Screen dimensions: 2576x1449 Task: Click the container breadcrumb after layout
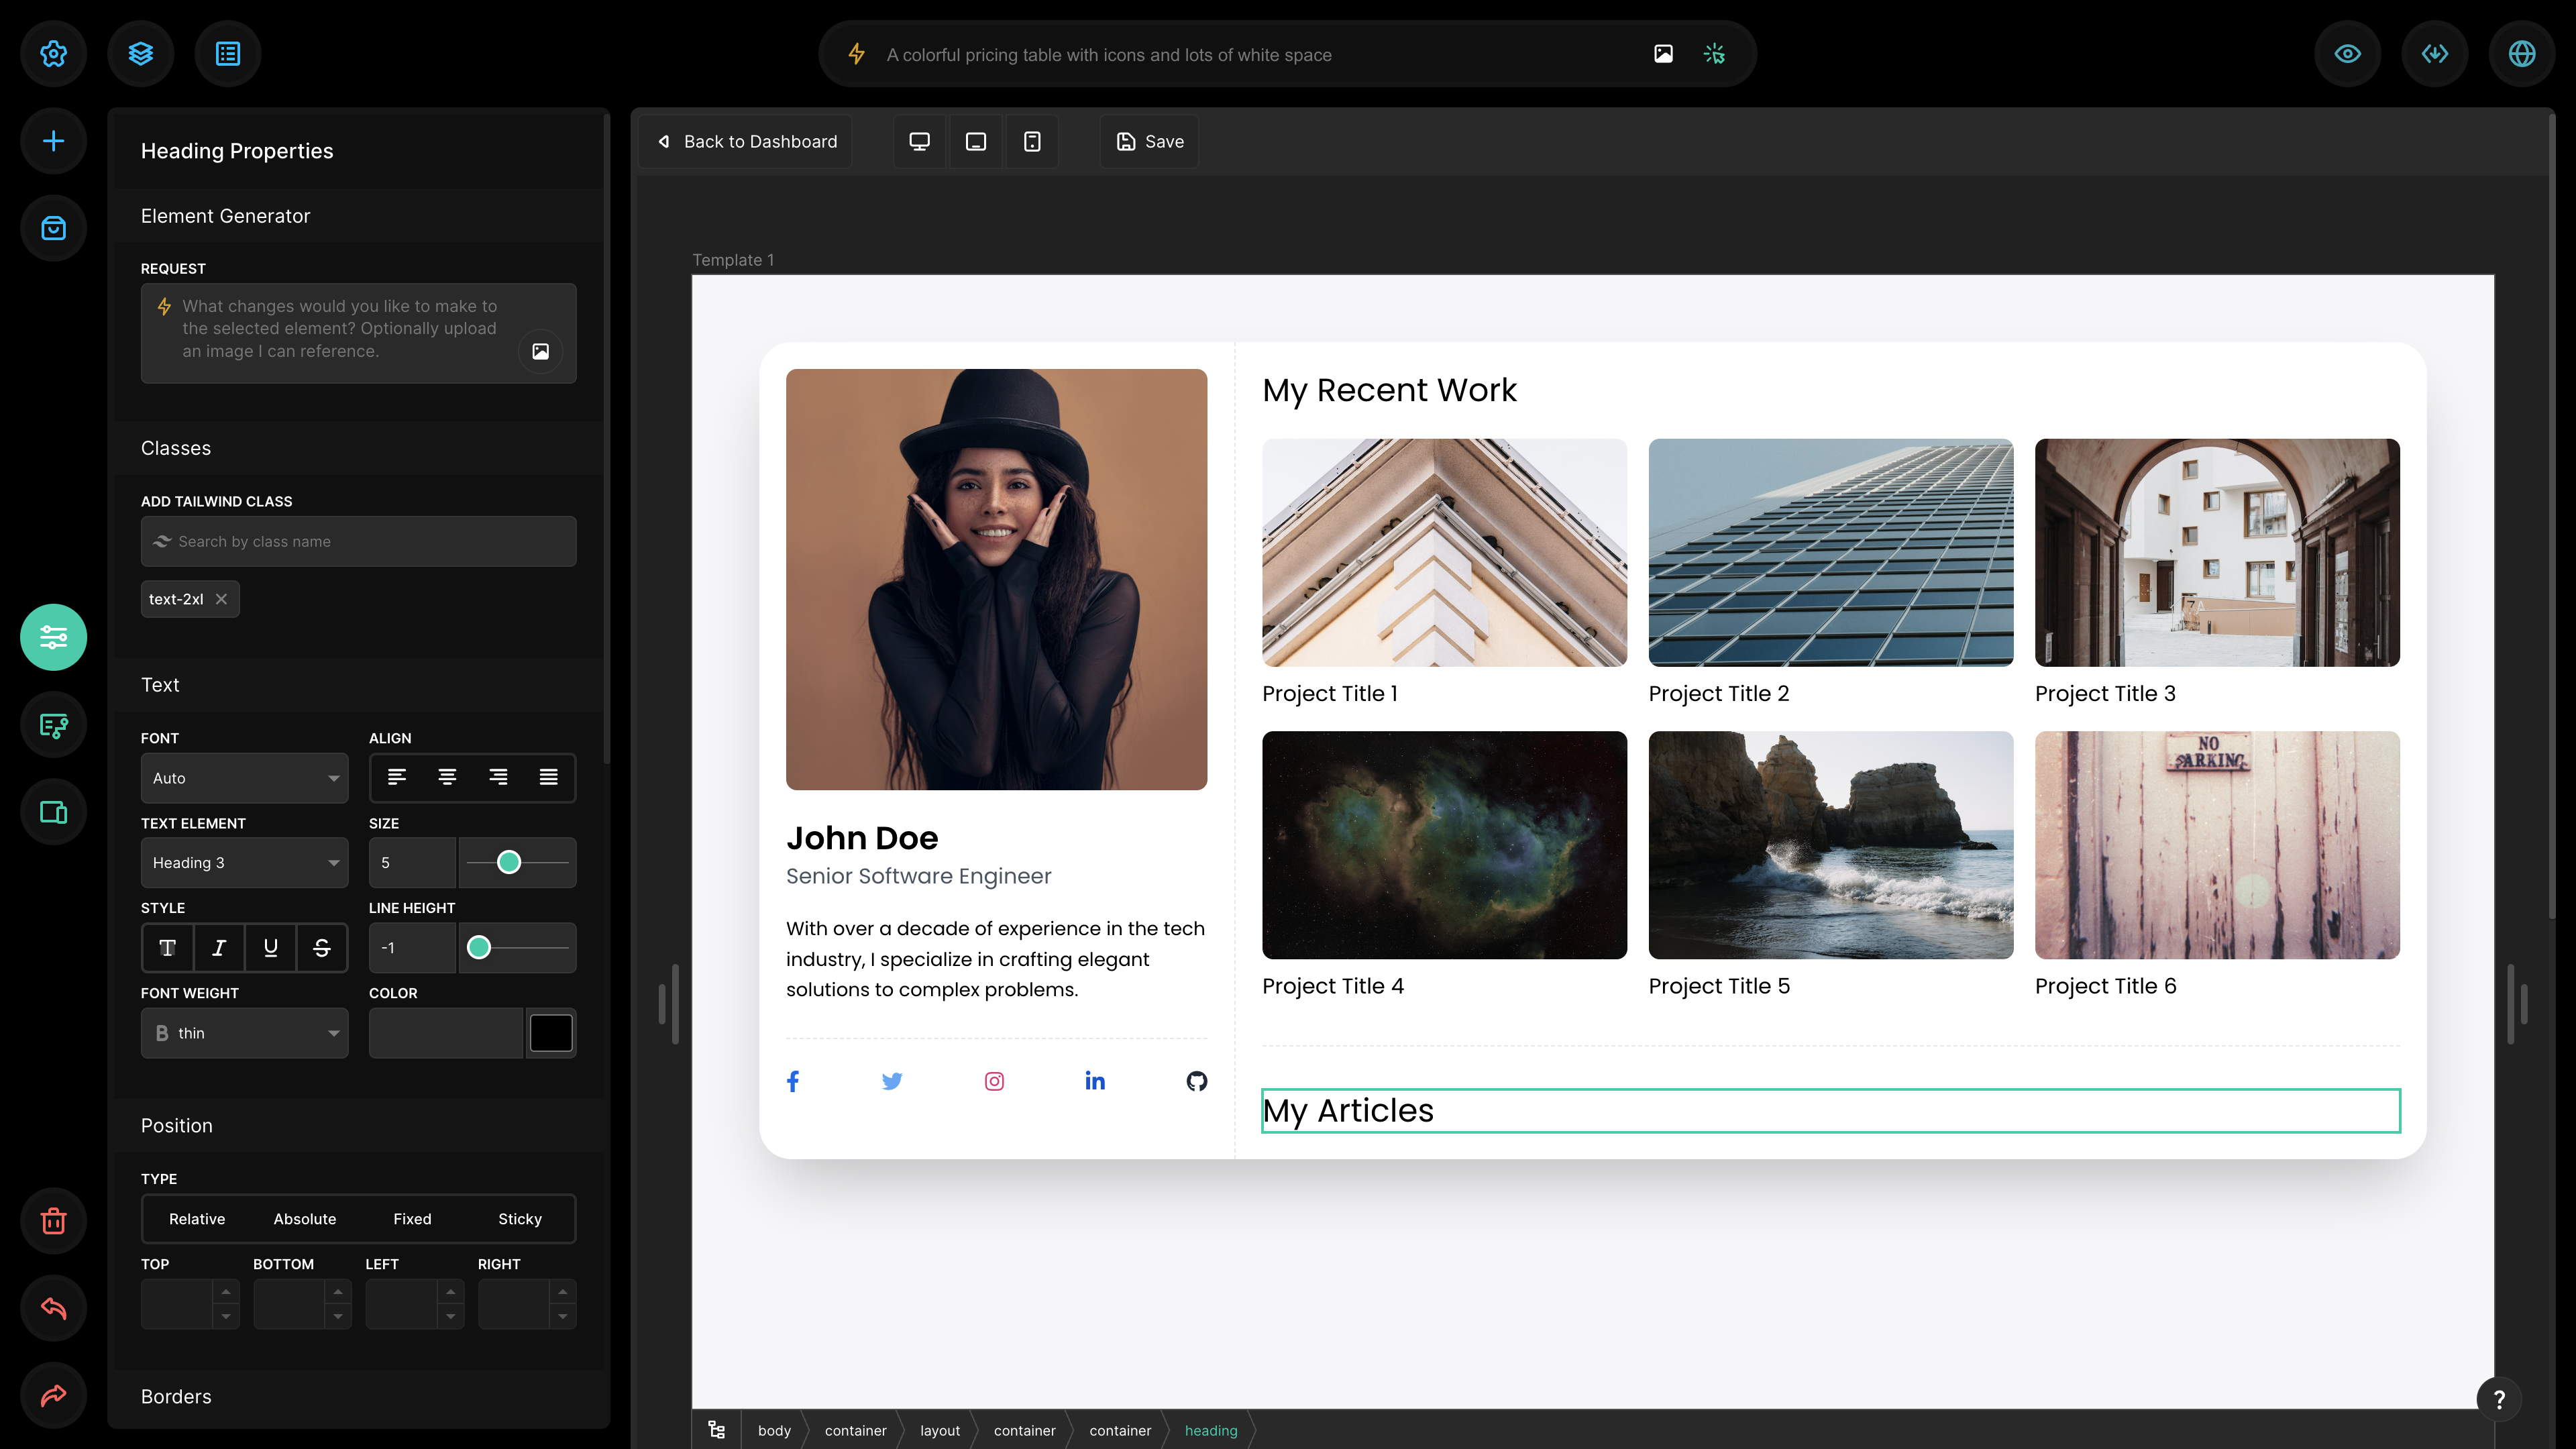click(1024, 1431)
